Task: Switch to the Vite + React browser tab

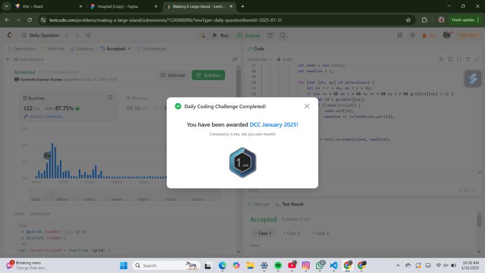Action: point(48,6)
